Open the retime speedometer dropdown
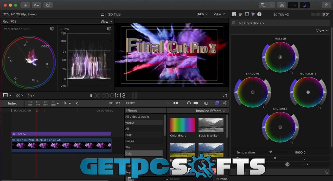 pyautogui.click(x=31, y=95)
